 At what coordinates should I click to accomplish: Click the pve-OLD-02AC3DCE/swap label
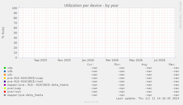(25, 78)
